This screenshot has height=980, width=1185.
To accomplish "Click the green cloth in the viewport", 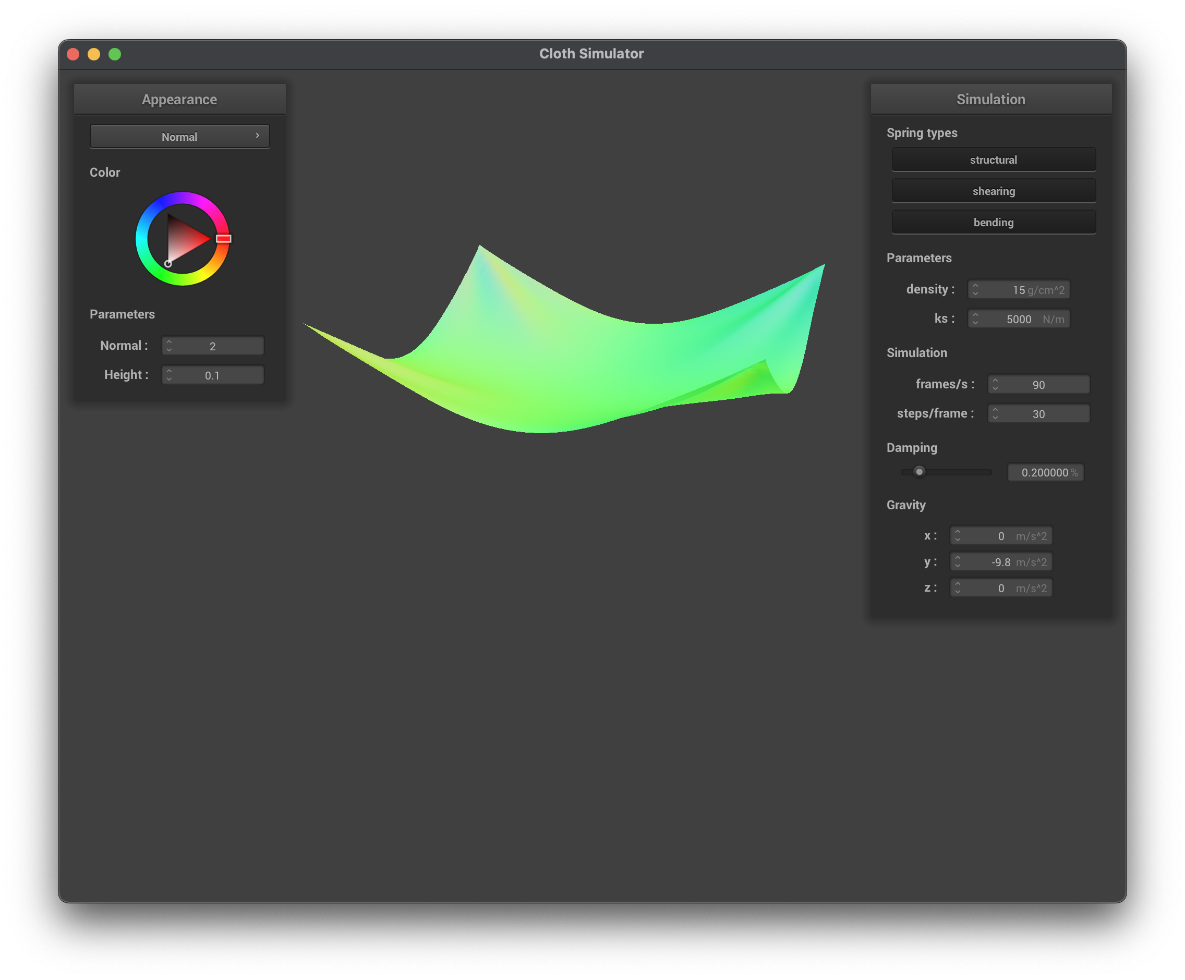I will tap(564, 366).
